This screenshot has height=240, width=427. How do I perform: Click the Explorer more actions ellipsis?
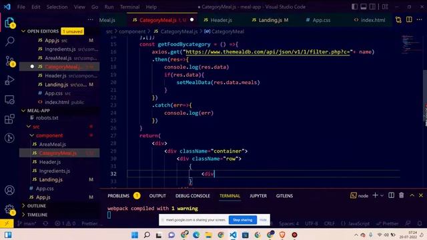point(91,19)
